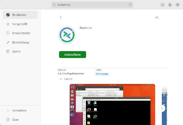Screen dimensions: 183x125
Task: Minimize the App Center window
Action: click(x=163, y=5)
